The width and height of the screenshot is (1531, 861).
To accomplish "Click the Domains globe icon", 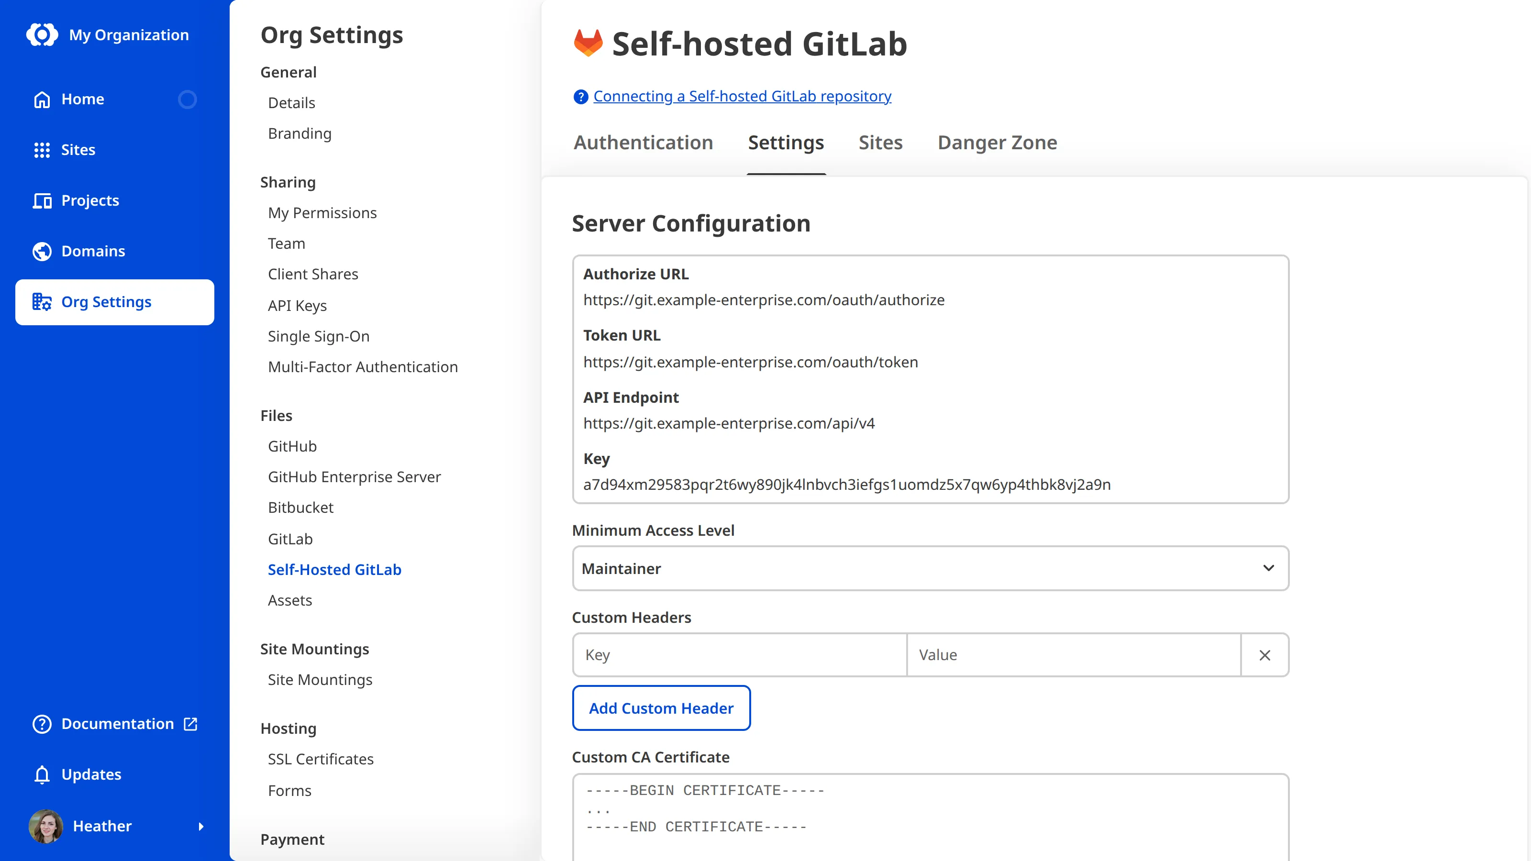I will pyautogui.click(x=42, y=251).
